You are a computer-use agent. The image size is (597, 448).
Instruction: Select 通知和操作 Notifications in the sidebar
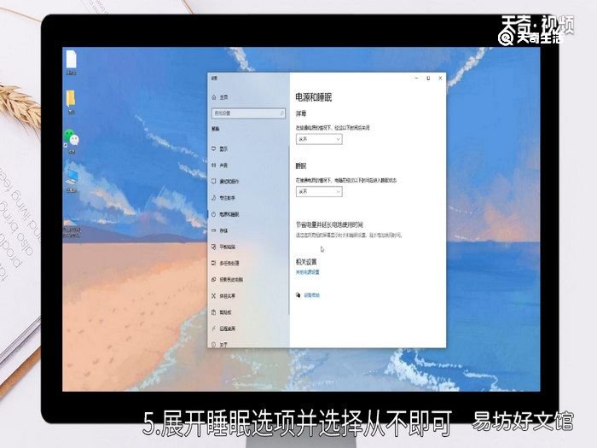tap(225, 182)
